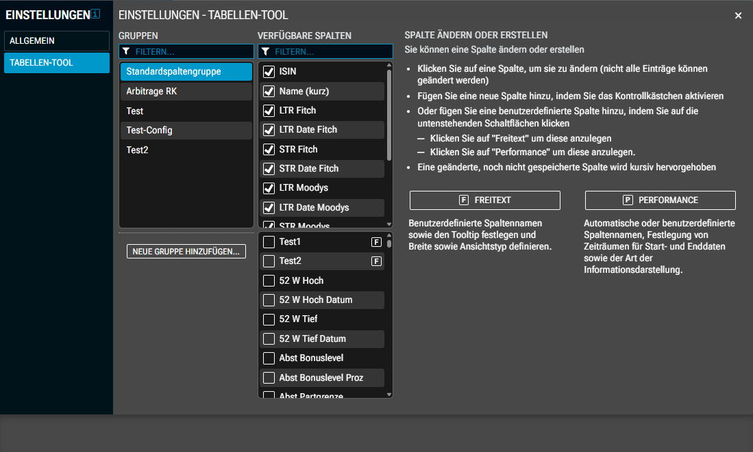Select the Test group in Gruppen list
753x452 pixels.
coord(186,111)
